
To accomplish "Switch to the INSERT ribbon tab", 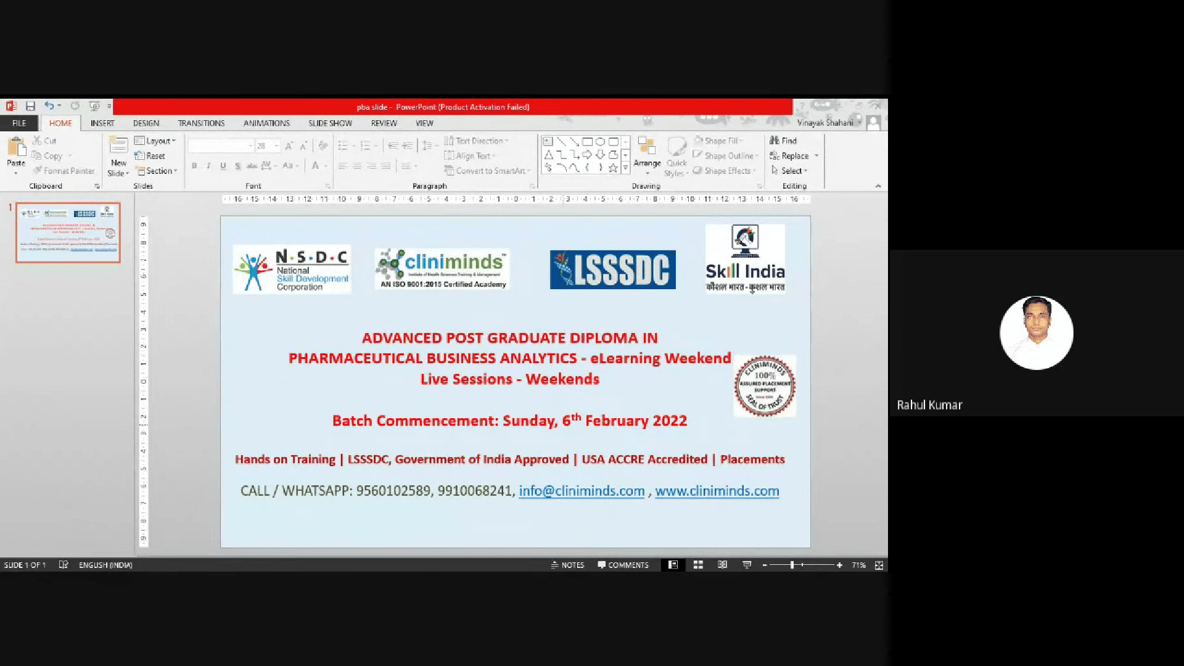I will click(x=102, y=123).
